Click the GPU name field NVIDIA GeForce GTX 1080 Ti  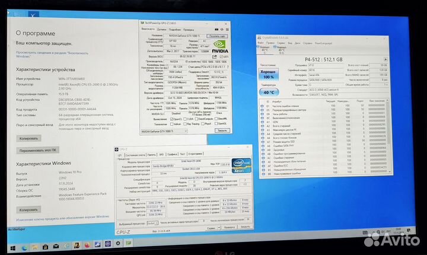[x=184, y=36]
